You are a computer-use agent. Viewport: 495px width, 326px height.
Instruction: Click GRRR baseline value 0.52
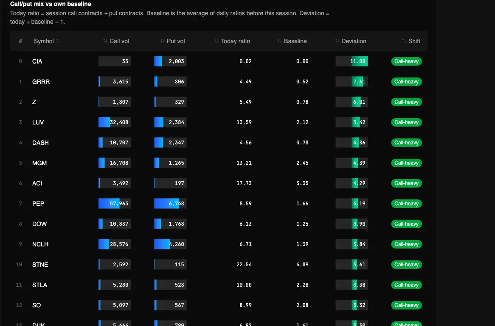point(302,82)
